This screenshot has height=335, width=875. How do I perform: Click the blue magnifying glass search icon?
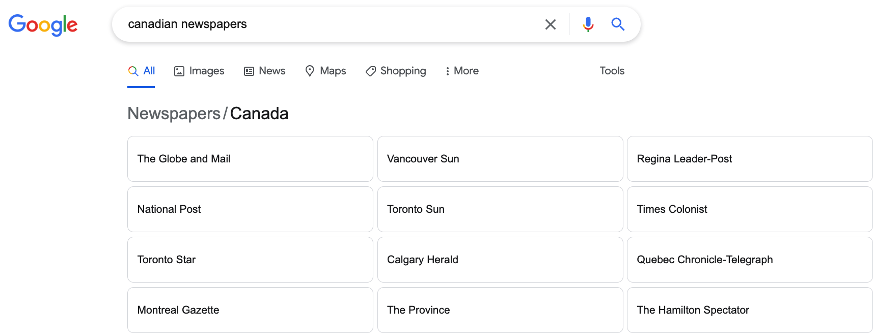pyautogui.click(x=618, y=24)
